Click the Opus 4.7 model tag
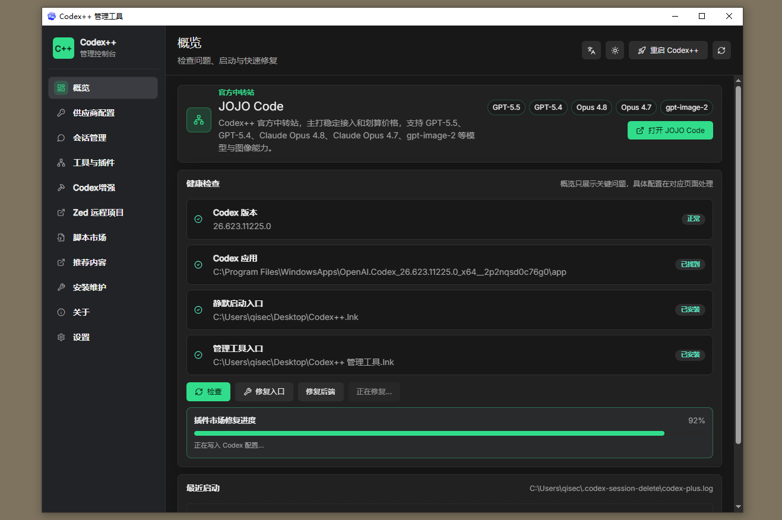782x520 pixels. point(636,107)
